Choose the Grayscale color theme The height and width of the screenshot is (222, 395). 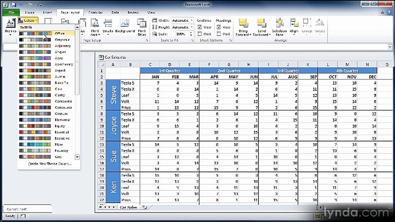point(46,39)
